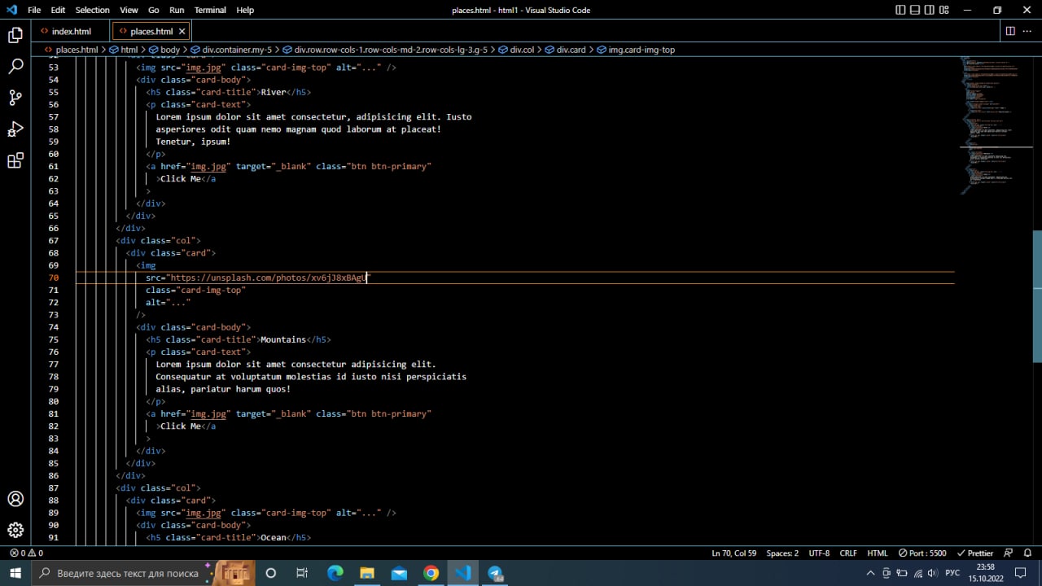The image size is (1042, 586).
Task: Click the vertical scrollbar slider in editor
Action: (x=1037, y=295)
